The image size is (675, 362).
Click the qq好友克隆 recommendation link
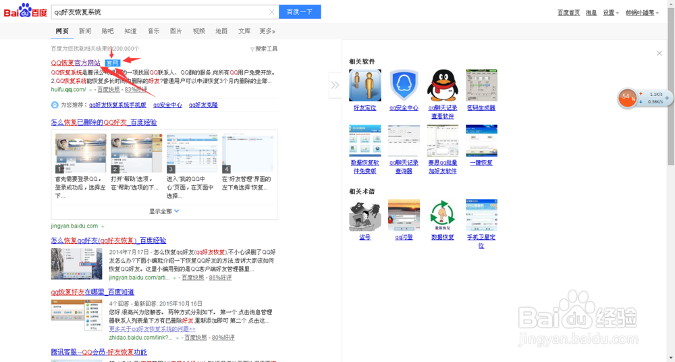tap(203, 105)
